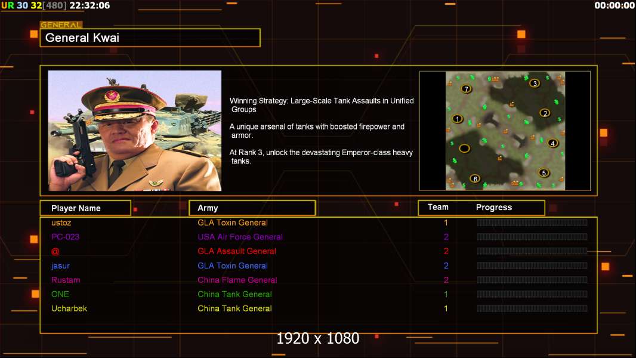Image resolution: width=636 pixels, height=358 pixels.
Task: Click team number 2 in PC-023 row
Action: pos(446,237)
